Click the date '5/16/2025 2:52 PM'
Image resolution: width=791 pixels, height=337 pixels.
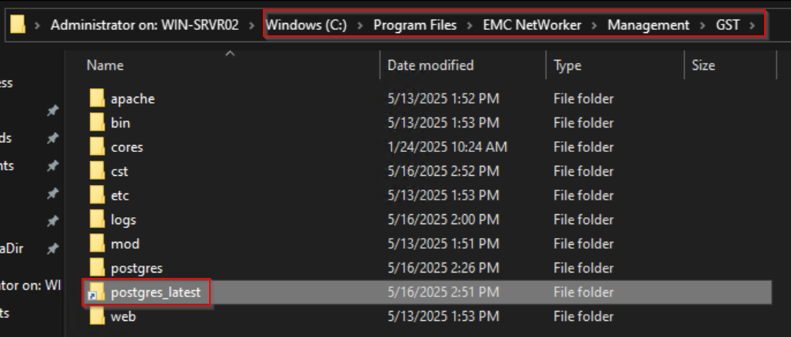click(x=444, y=171)
